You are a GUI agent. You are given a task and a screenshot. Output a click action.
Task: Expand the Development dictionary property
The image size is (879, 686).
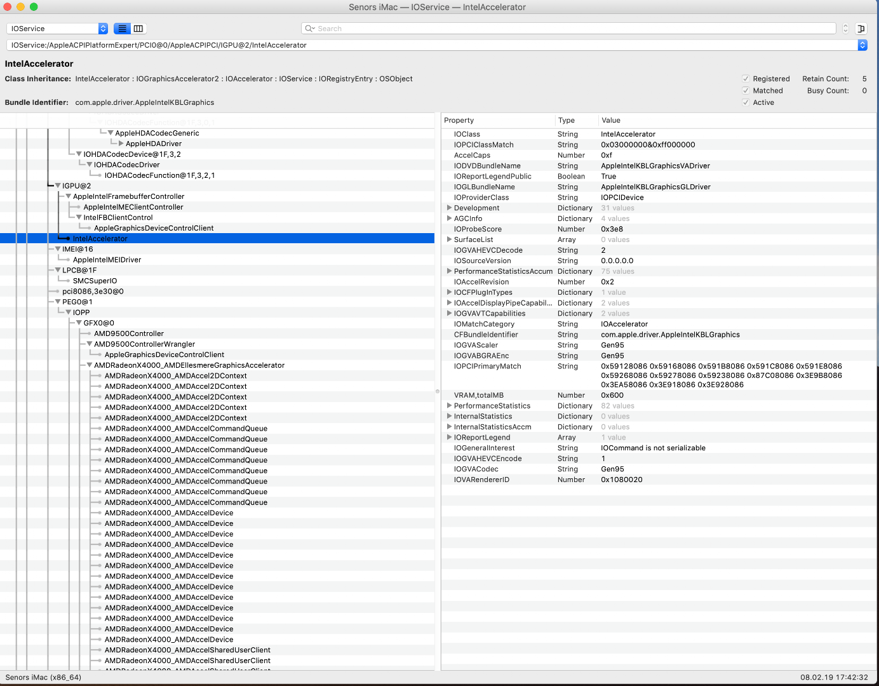coord(449,208)
